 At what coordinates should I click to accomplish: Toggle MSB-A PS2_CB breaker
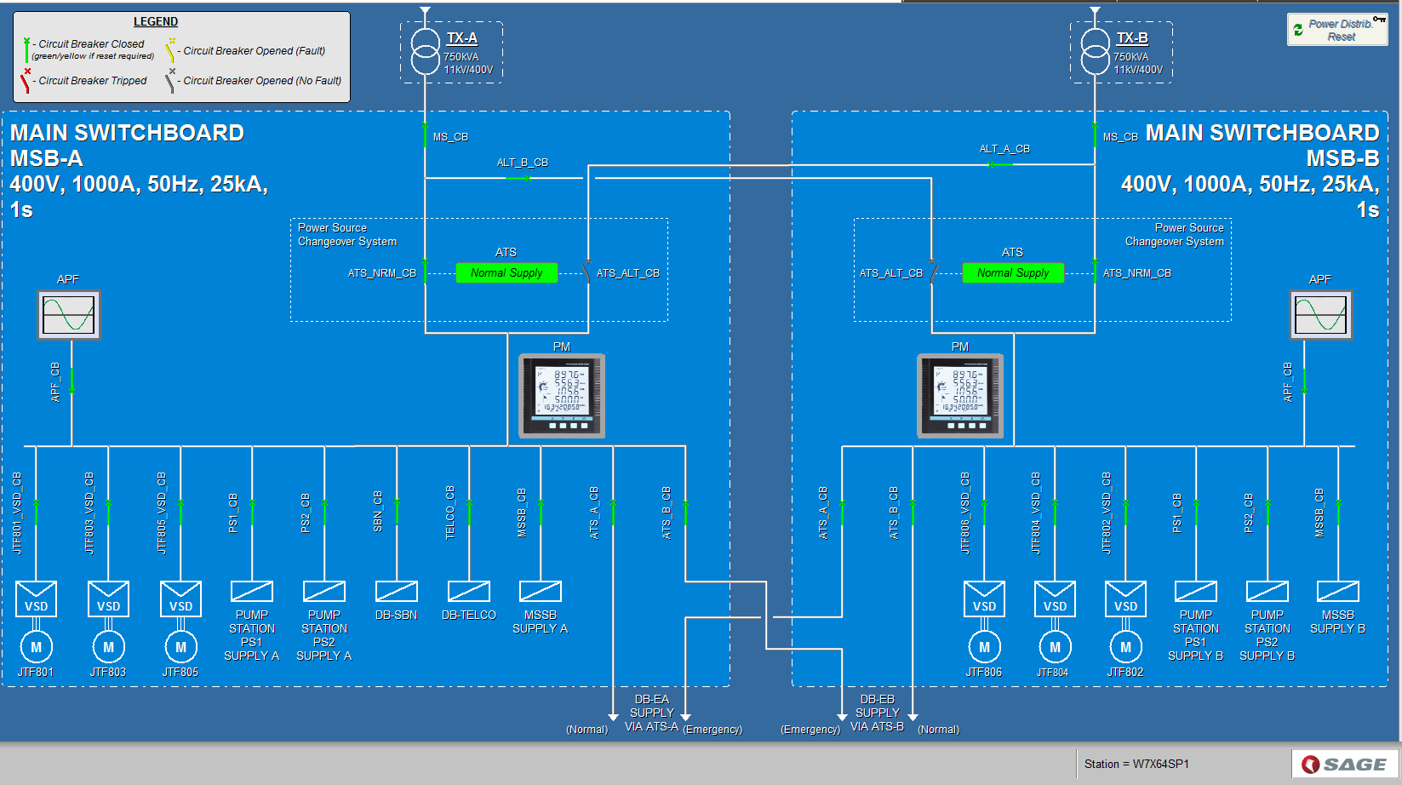[324, 513]
